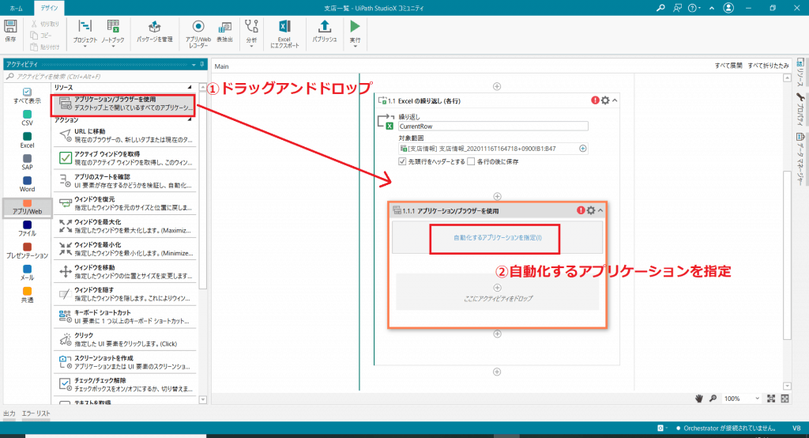Select the URL に移動 activity
Screen dimensions: 809x438
click(x=125, y=135)
